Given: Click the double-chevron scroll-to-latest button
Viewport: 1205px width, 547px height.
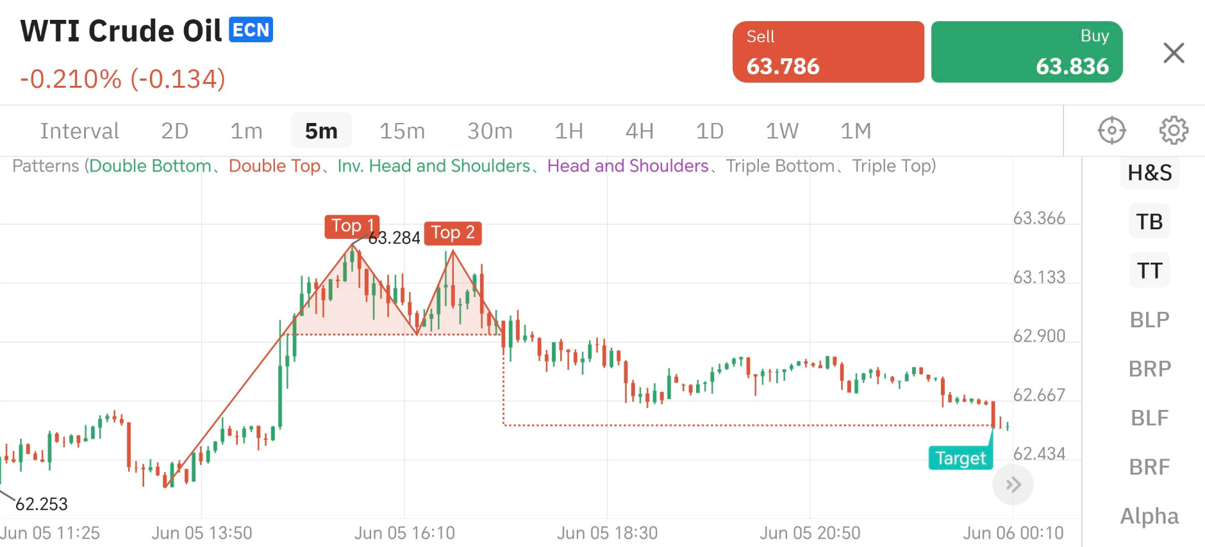Looking at the screenshot, I should click(x=1013, y=485).
